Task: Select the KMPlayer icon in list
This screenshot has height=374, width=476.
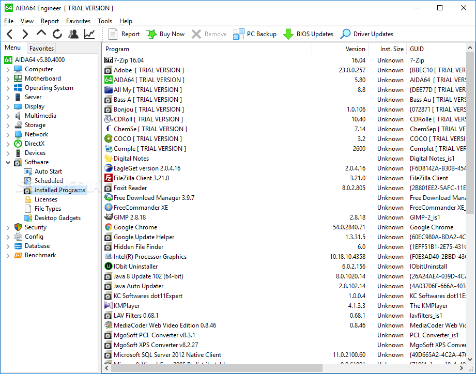Action: click(109, 305)
